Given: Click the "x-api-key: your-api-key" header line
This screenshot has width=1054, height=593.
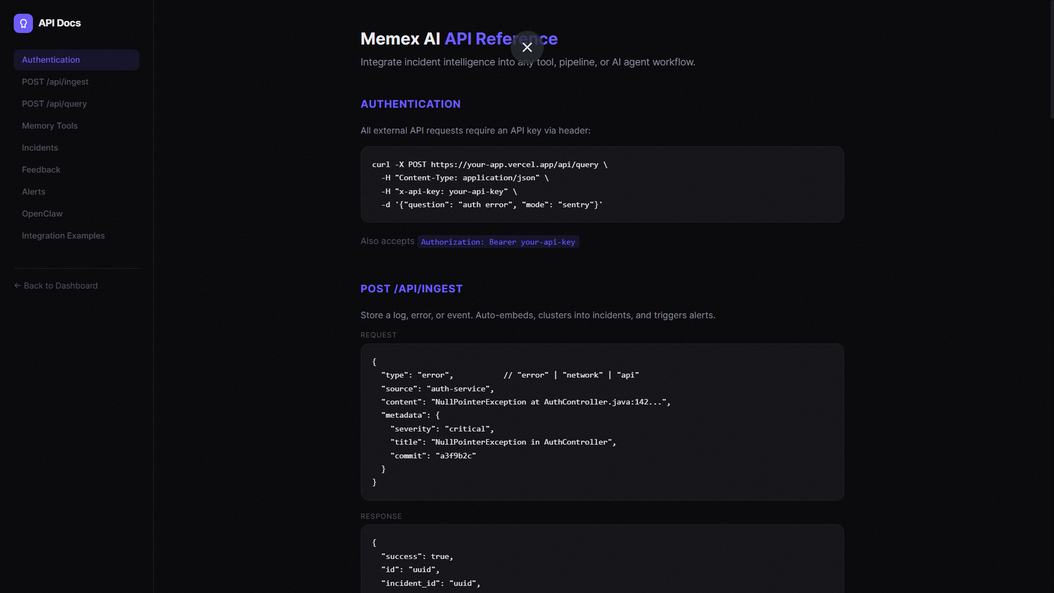Looking at the screenshot, I should click(449, 191).
